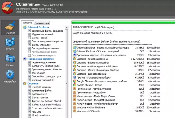Uncheck Очистка корзины checkbox in tree
Image resolution: width=175 pixels, height=118 pixels.
[29, 87]
